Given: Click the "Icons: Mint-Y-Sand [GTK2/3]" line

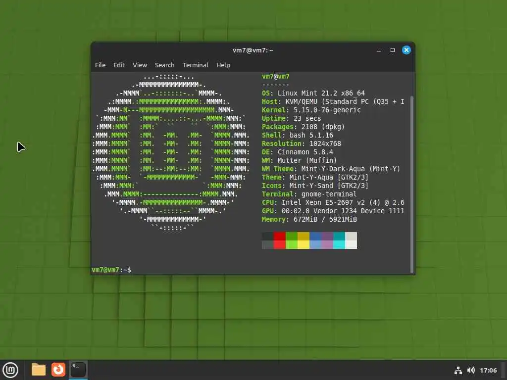Looking at the screenshot, I should click(x=315, y=186).
